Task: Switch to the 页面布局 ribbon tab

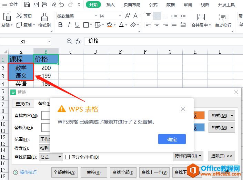Action: [132, 5]
